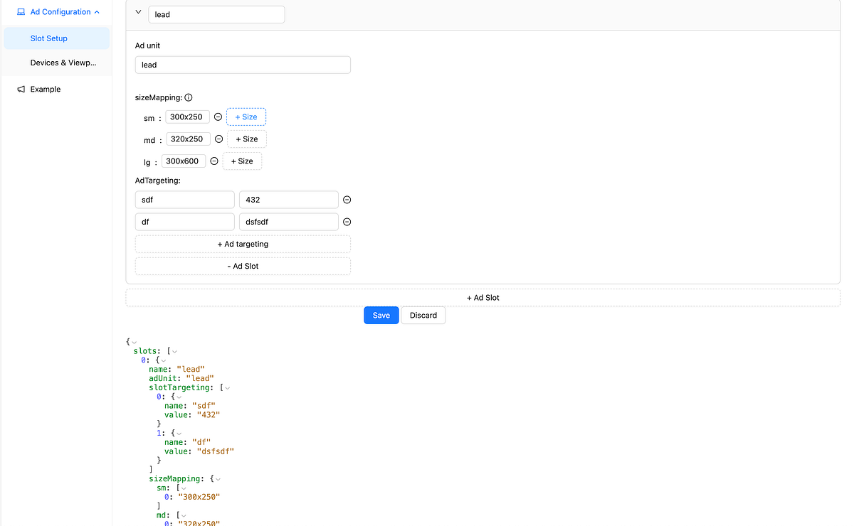854x526 pixels.
Task: Remove the sdf targeting row with minus icon
Action: point(347,200)
